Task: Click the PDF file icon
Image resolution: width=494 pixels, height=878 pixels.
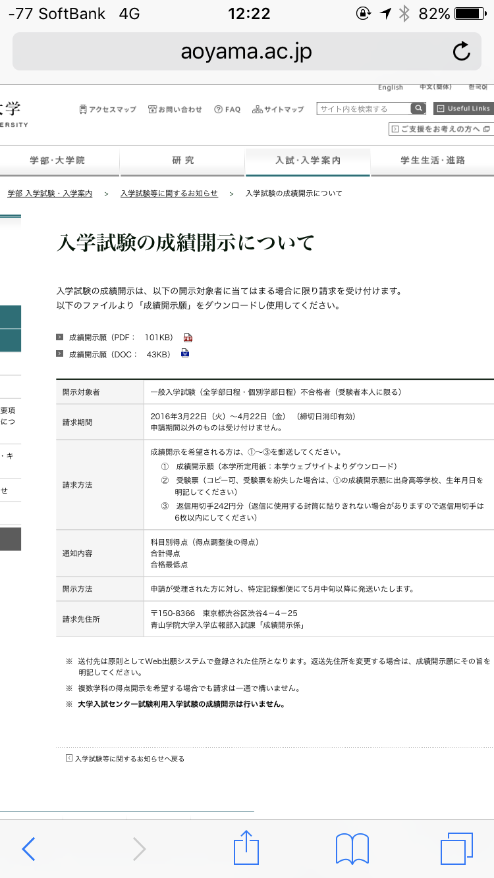Action: tap(188, 338)
